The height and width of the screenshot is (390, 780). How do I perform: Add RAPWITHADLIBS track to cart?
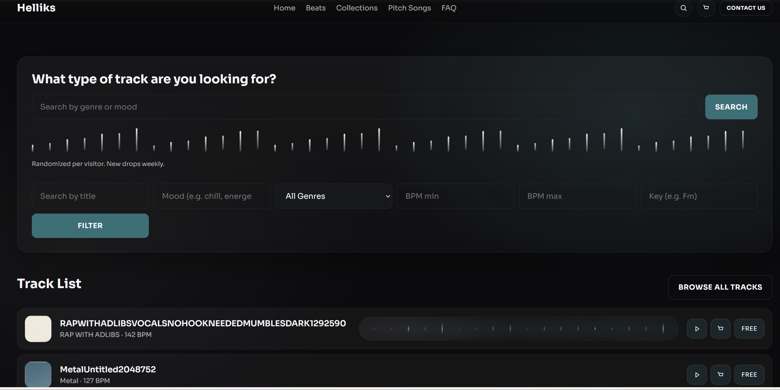tap(720, 328)
